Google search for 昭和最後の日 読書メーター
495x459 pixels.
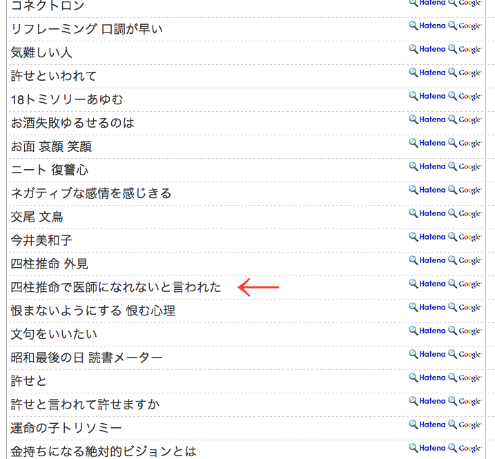tap(465, 354)
